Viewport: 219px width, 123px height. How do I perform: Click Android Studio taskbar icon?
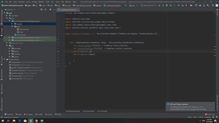click(31, 121)
